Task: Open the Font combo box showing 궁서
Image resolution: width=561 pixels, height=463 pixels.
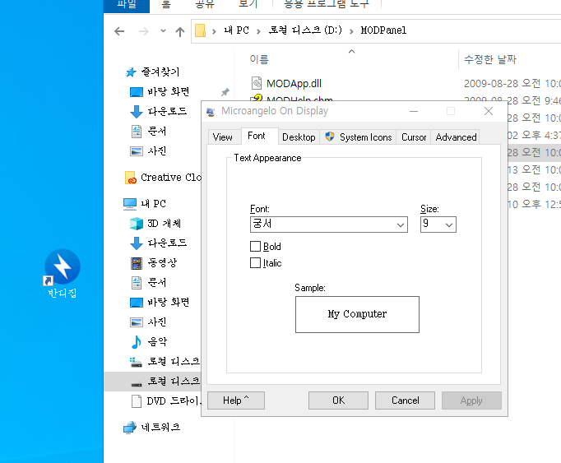Action: (x=329, y=225)
